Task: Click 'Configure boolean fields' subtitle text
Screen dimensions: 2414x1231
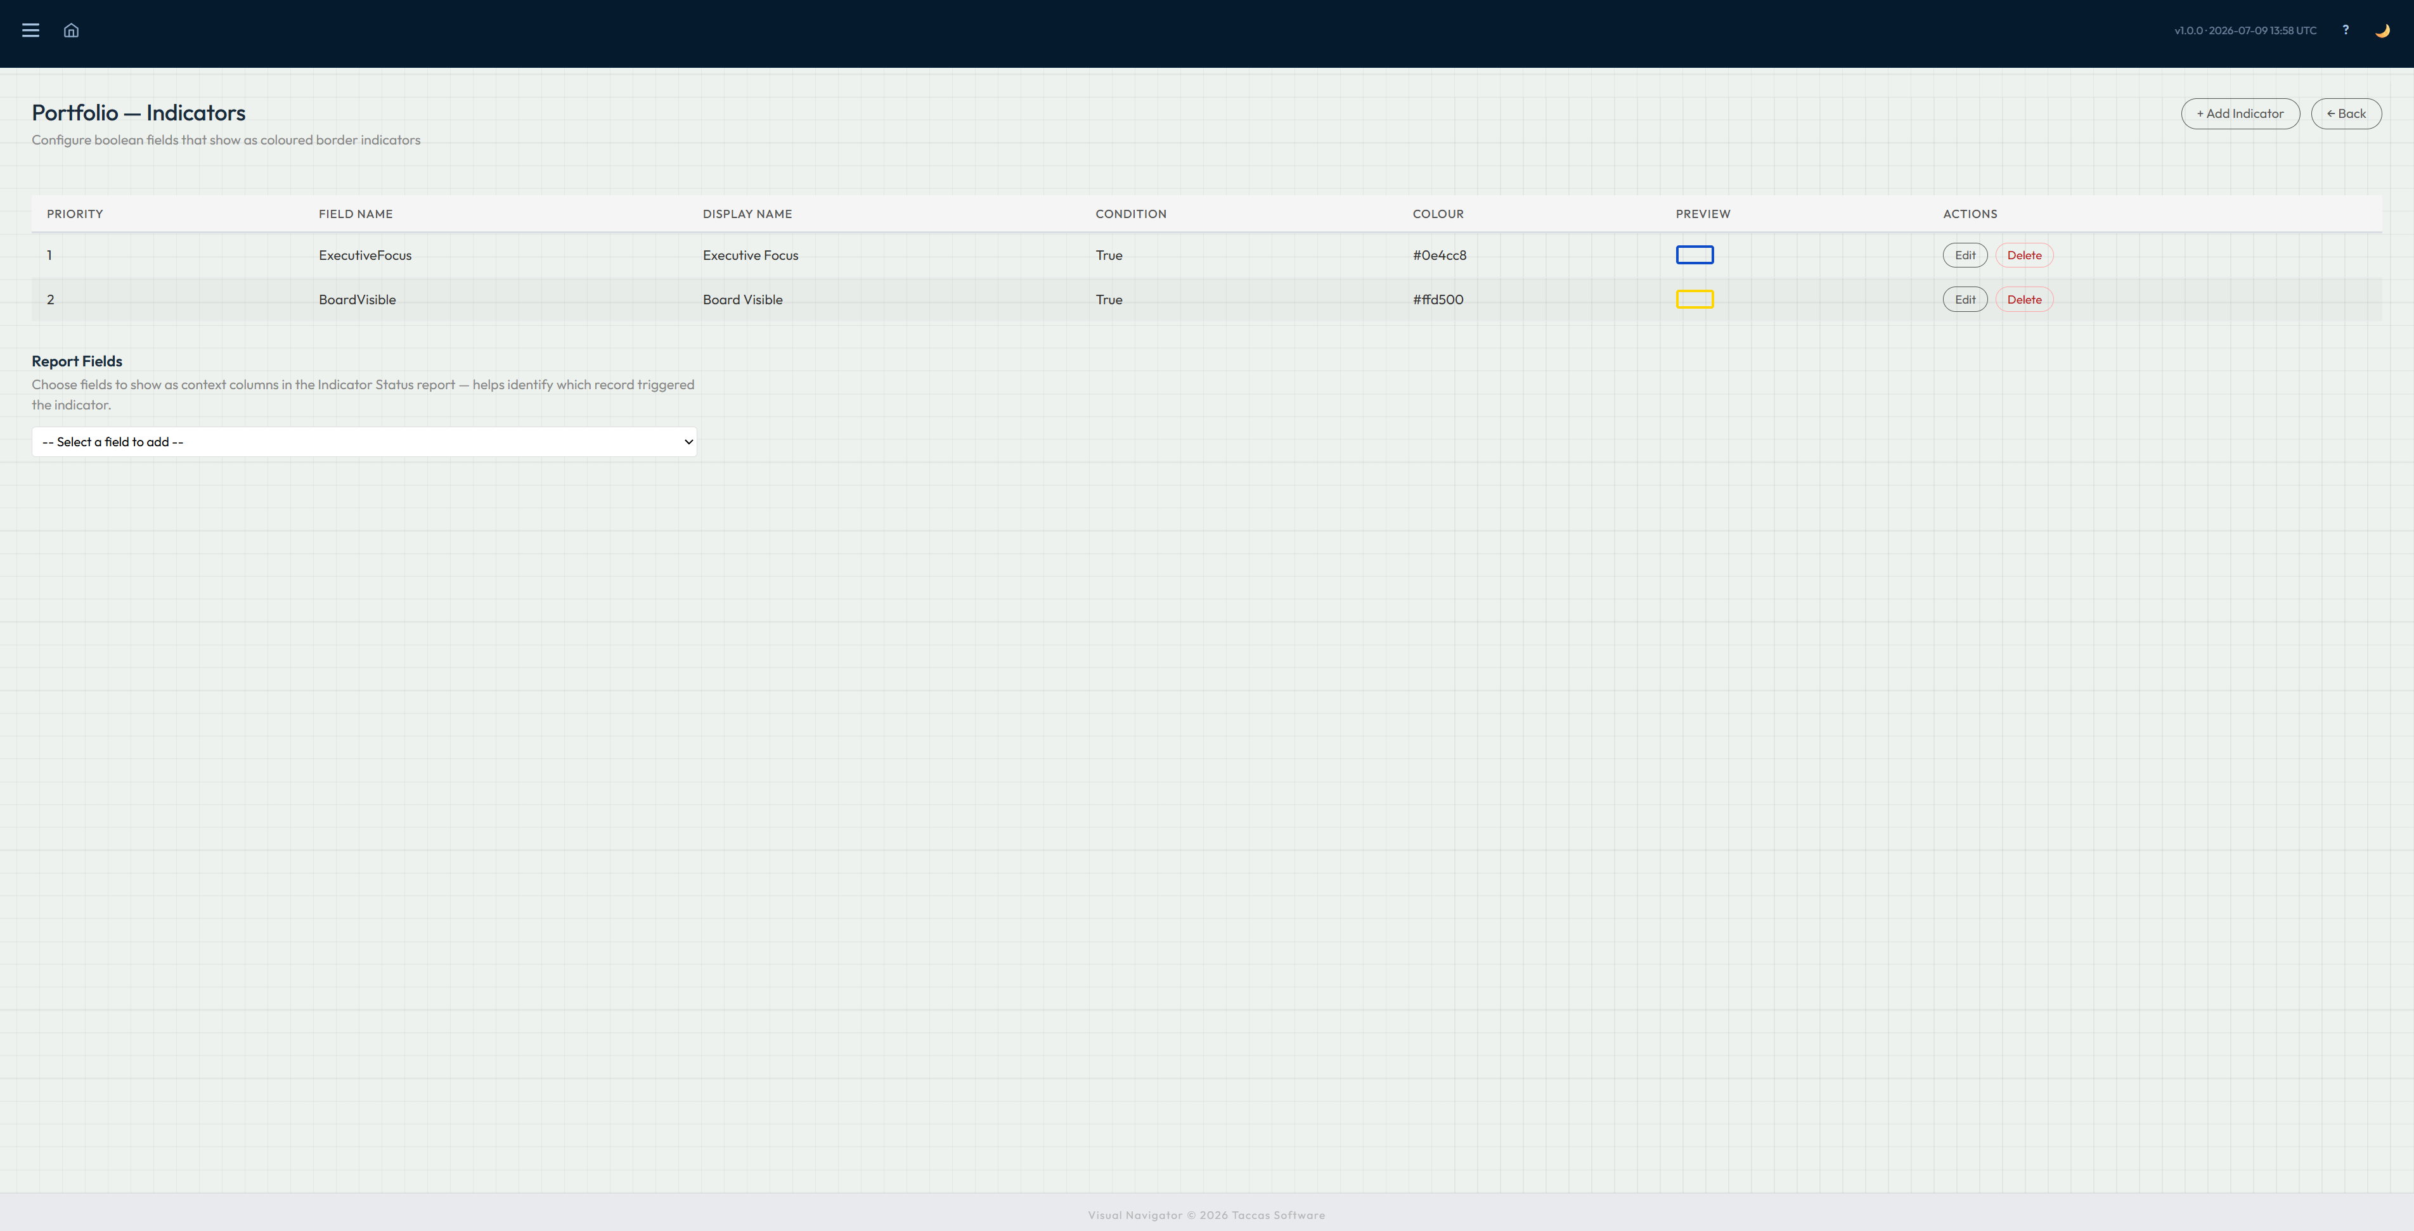Action: pos(226,141)
